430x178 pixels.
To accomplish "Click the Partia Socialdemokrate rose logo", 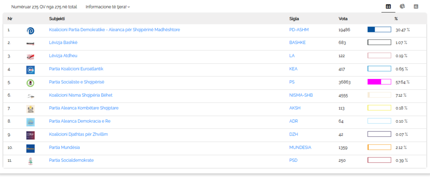I will click(x=30, y=161).
